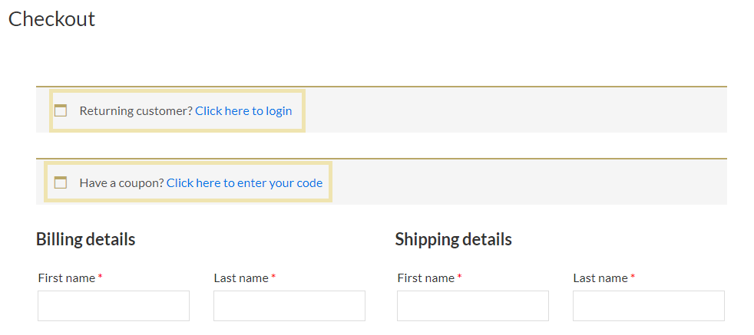Click the red asterisk after Shipping Last name
754x335 pixels.
(633, 277)
